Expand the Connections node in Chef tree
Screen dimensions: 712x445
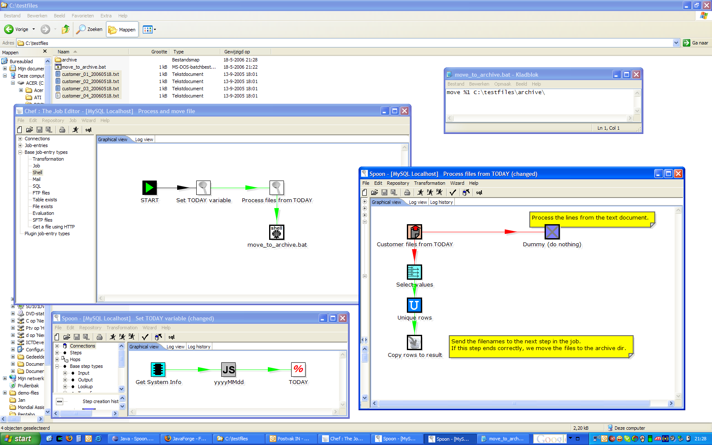tap(20, 139)
